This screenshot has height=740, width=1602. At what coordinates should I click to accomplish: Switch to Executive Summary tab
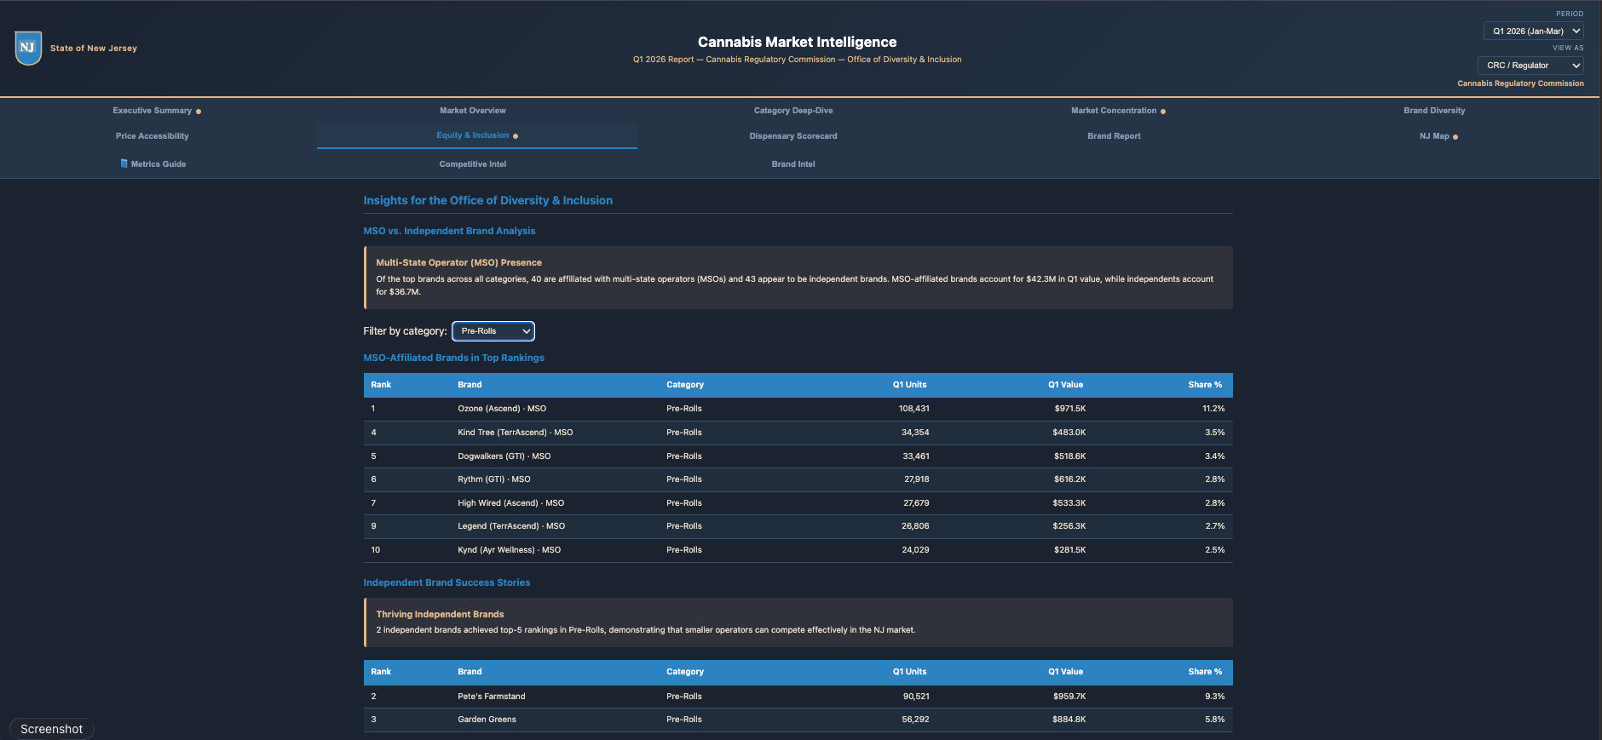point(153,111)
